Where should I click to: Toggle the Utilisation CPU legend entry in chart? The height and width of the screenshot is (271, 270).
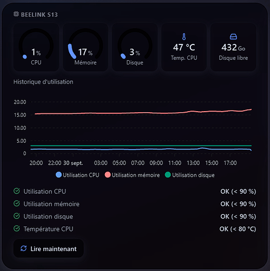[77, 175]
